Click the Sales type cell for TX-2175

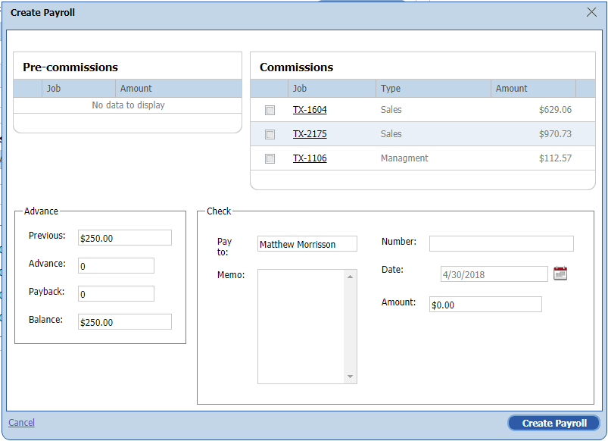(391, 134)
